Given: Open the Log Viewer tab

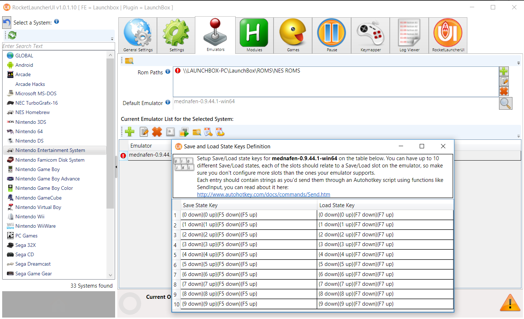Looking at the screenshot, I should point(409,35).
